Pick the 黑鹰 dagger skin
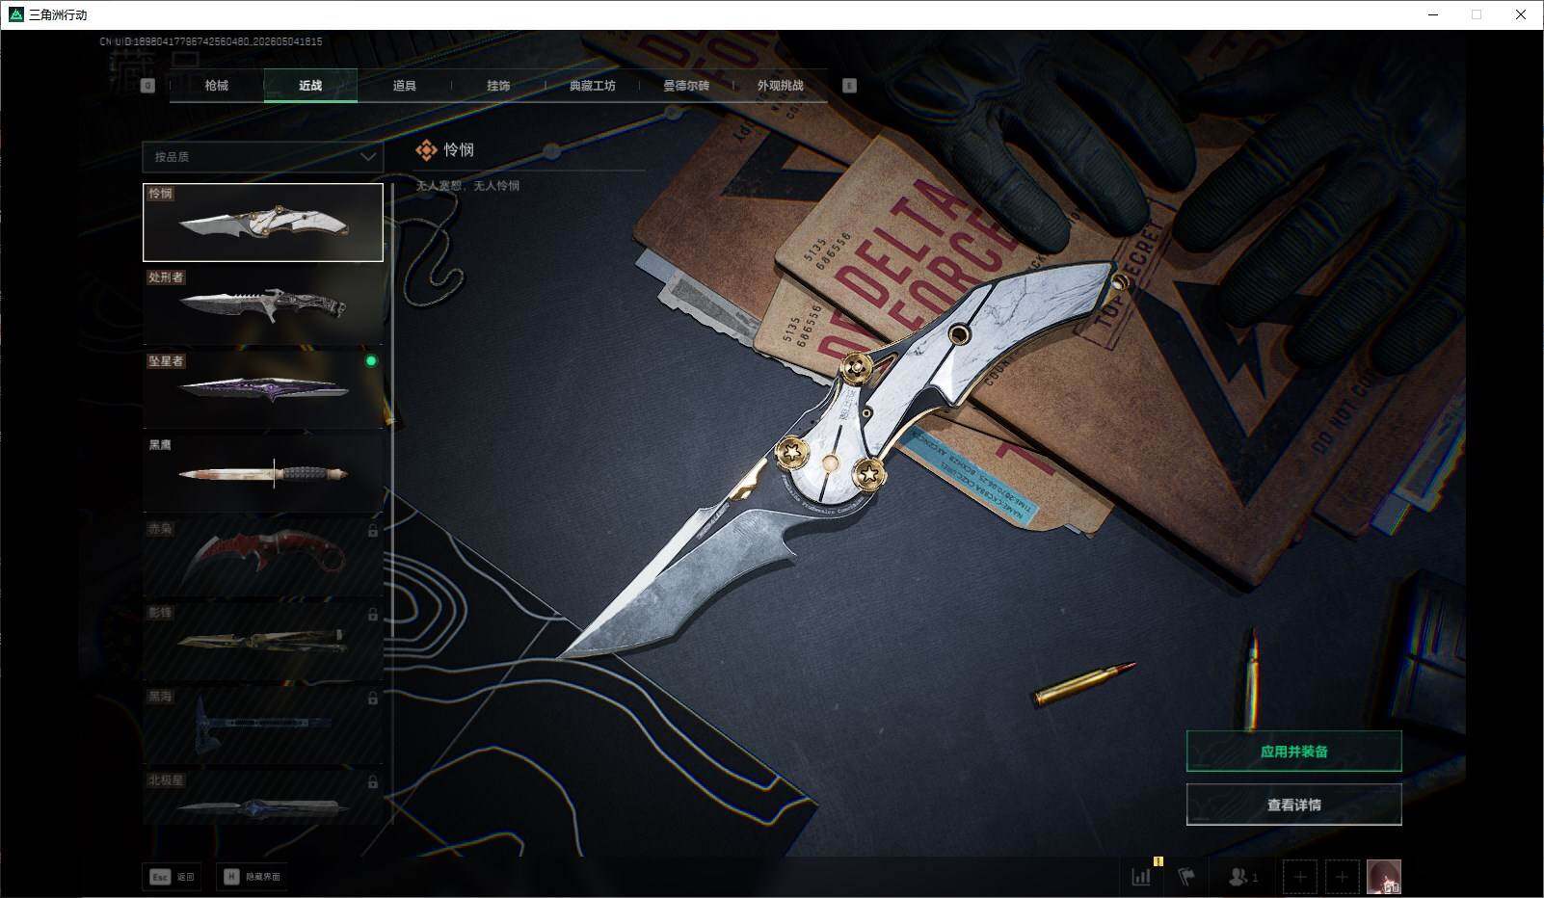Viewport: 1544px width, 898px height. (x=263, y=473)
